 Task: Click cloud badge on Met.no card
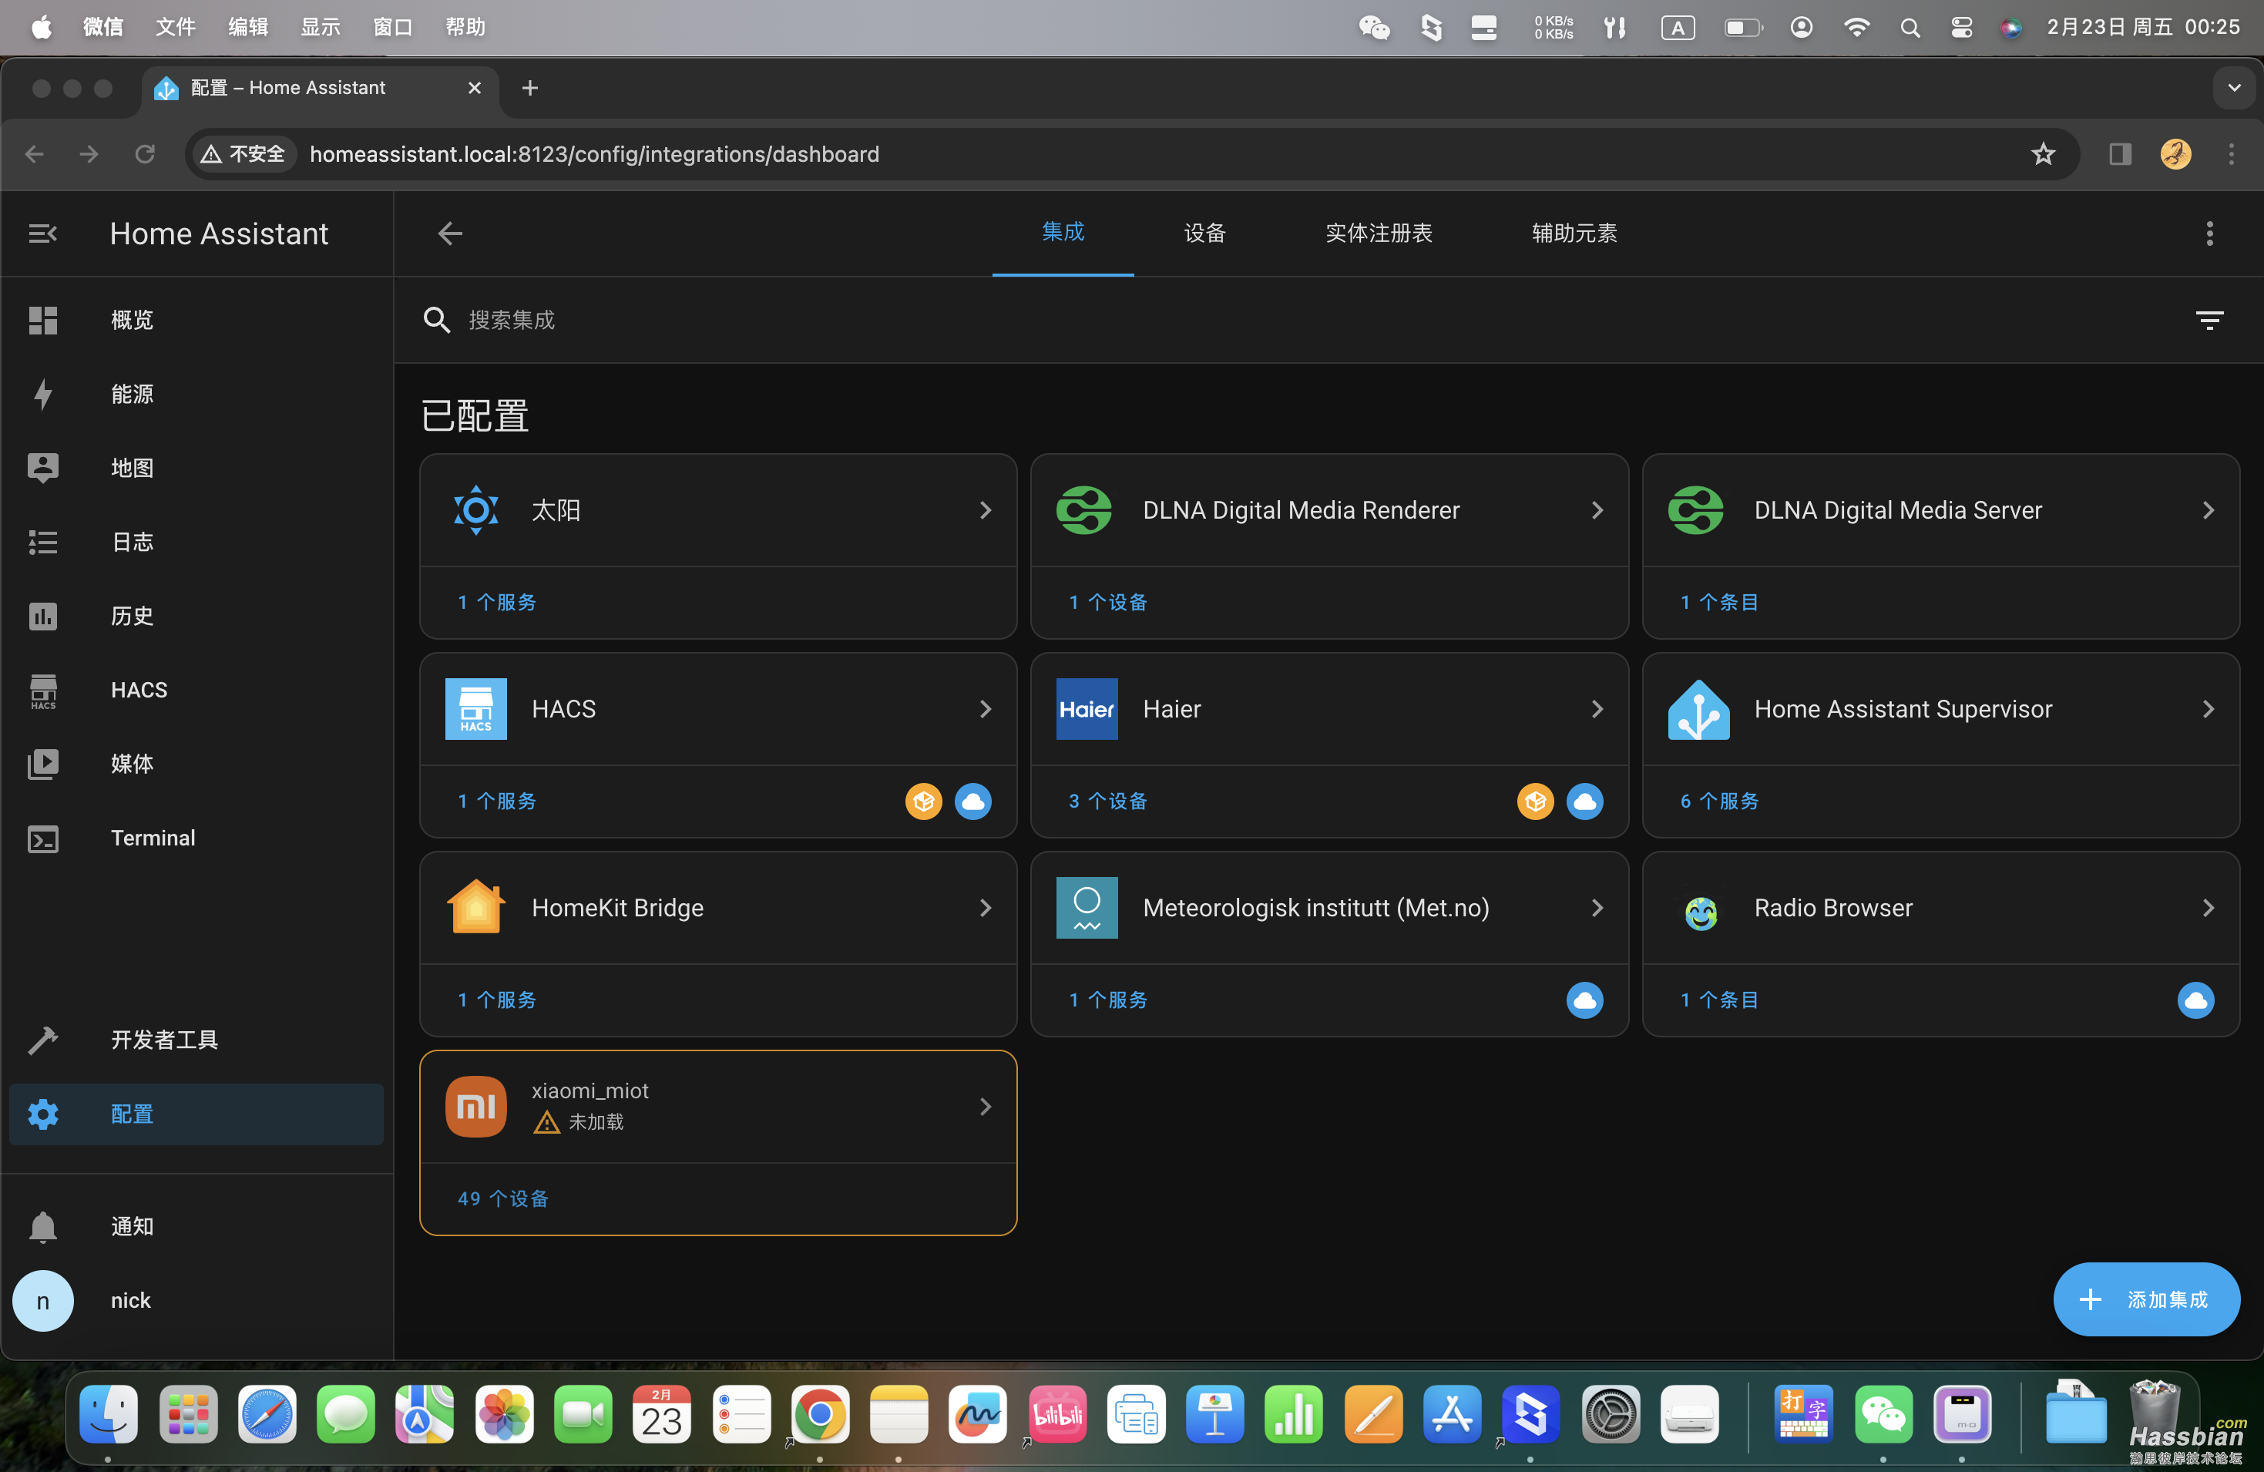pyautogui.click(x=1584, y=1000)
